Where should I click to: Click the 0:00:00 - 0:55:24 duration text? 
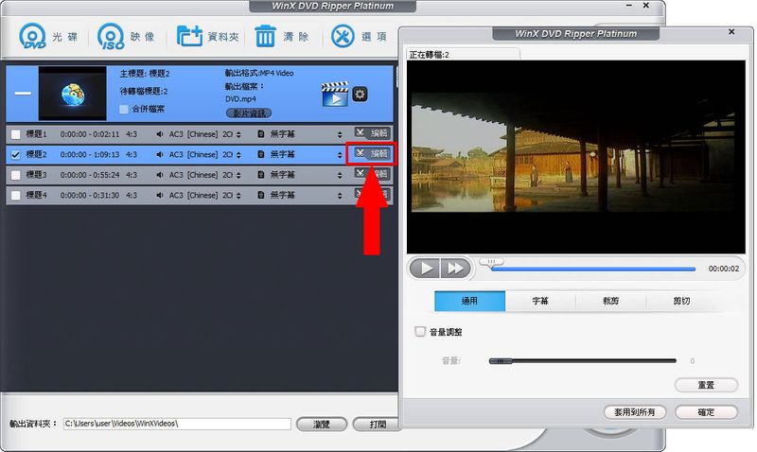tap(90, 175)
